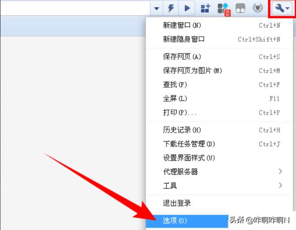Click the shield security badge icon
Screen dimensions: 296x230
coord(259,8)
